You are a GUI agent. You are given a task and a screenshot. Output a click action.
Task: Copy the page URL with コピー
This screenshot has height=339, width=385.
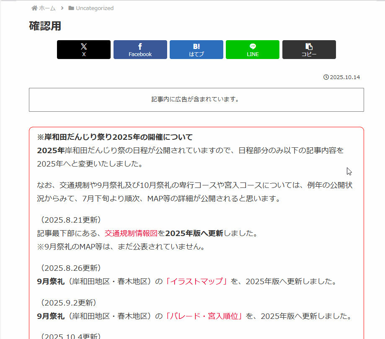[309, 50]
